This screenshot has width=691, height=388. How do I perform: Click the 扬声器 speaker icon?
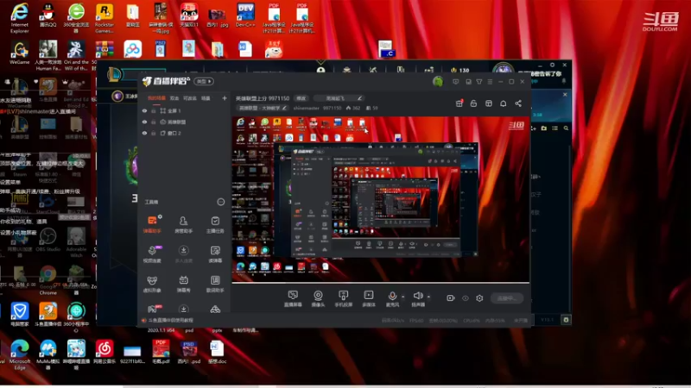coord(418,296)
